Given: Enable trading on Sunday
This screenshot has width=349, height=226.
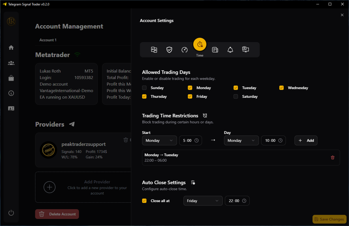Looking at the screenshot, I should [144, 88].
